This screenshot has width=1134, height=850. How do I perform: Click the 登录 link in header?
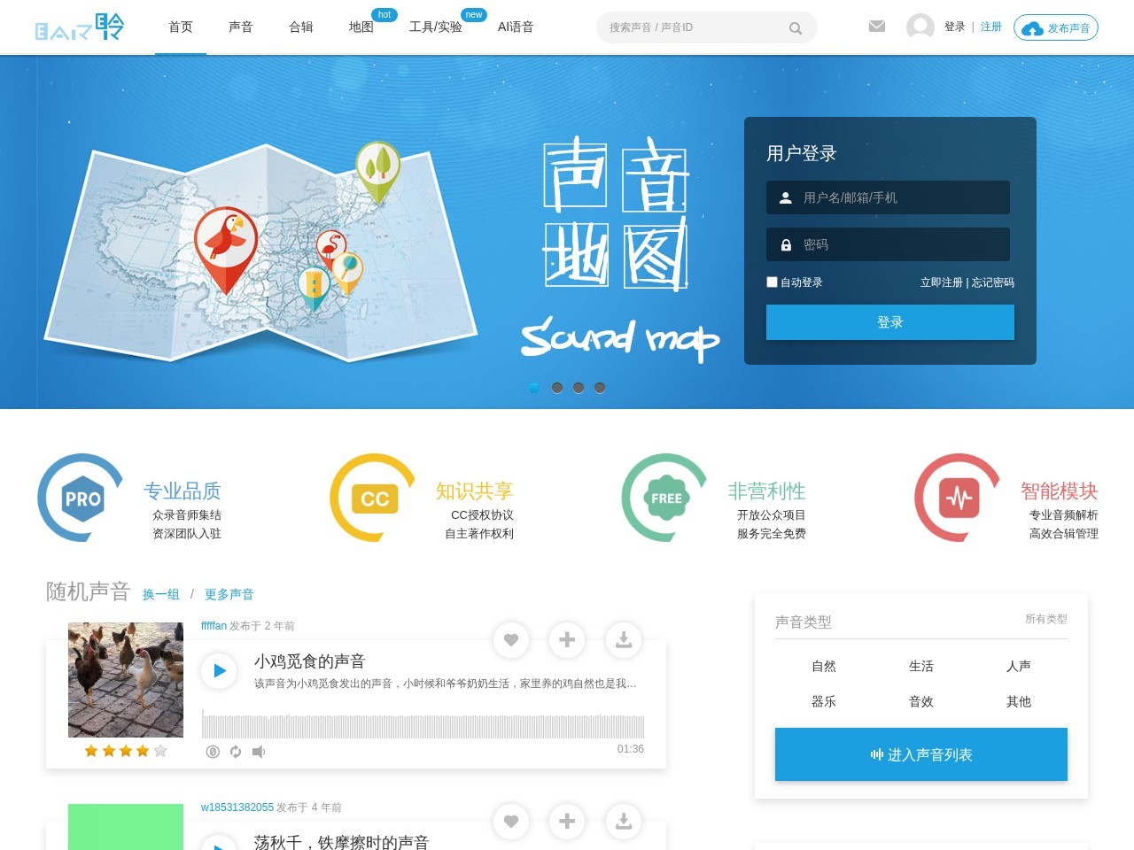[954, 27]
